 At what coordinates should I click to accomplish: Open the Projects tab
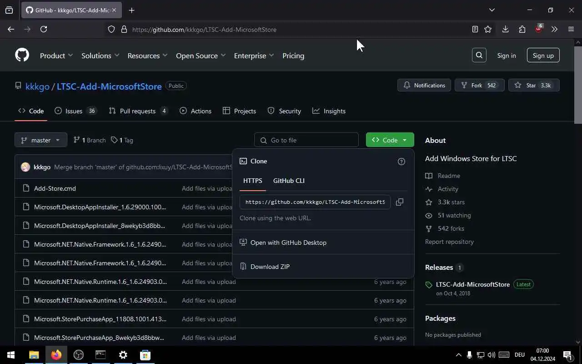(x=239, y=111)
